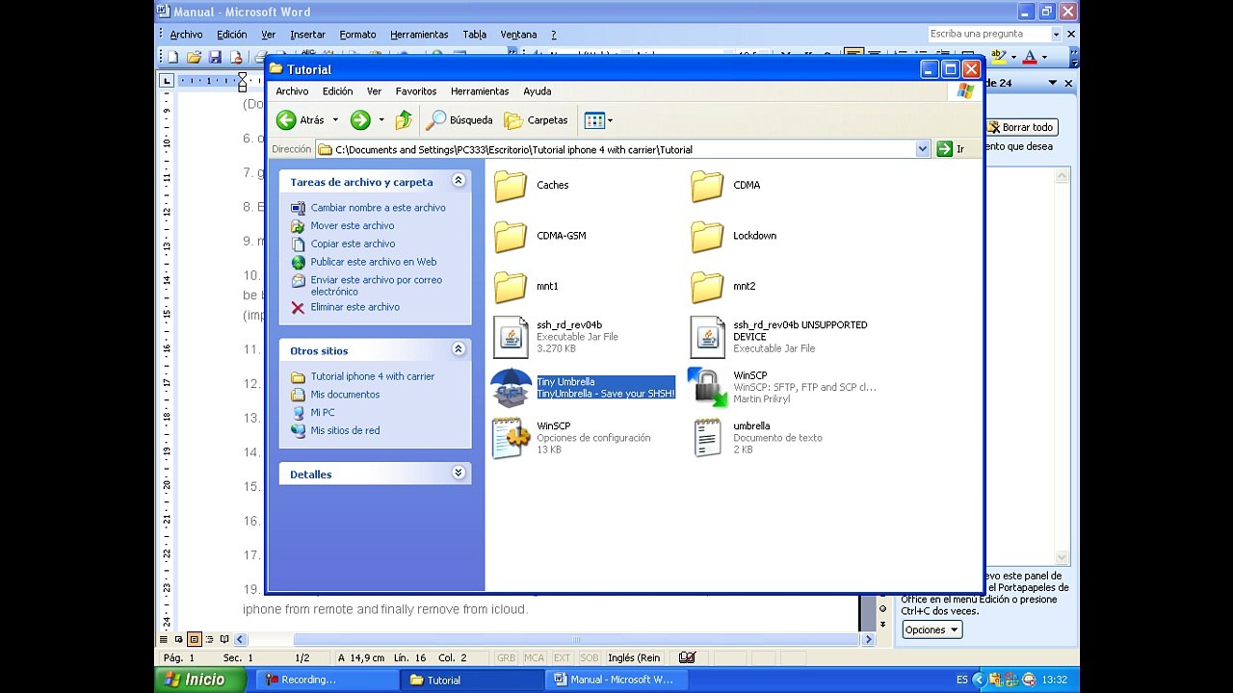Toggle MCA track changes indicator
The image size is (1233, 693).
point(534,657)
